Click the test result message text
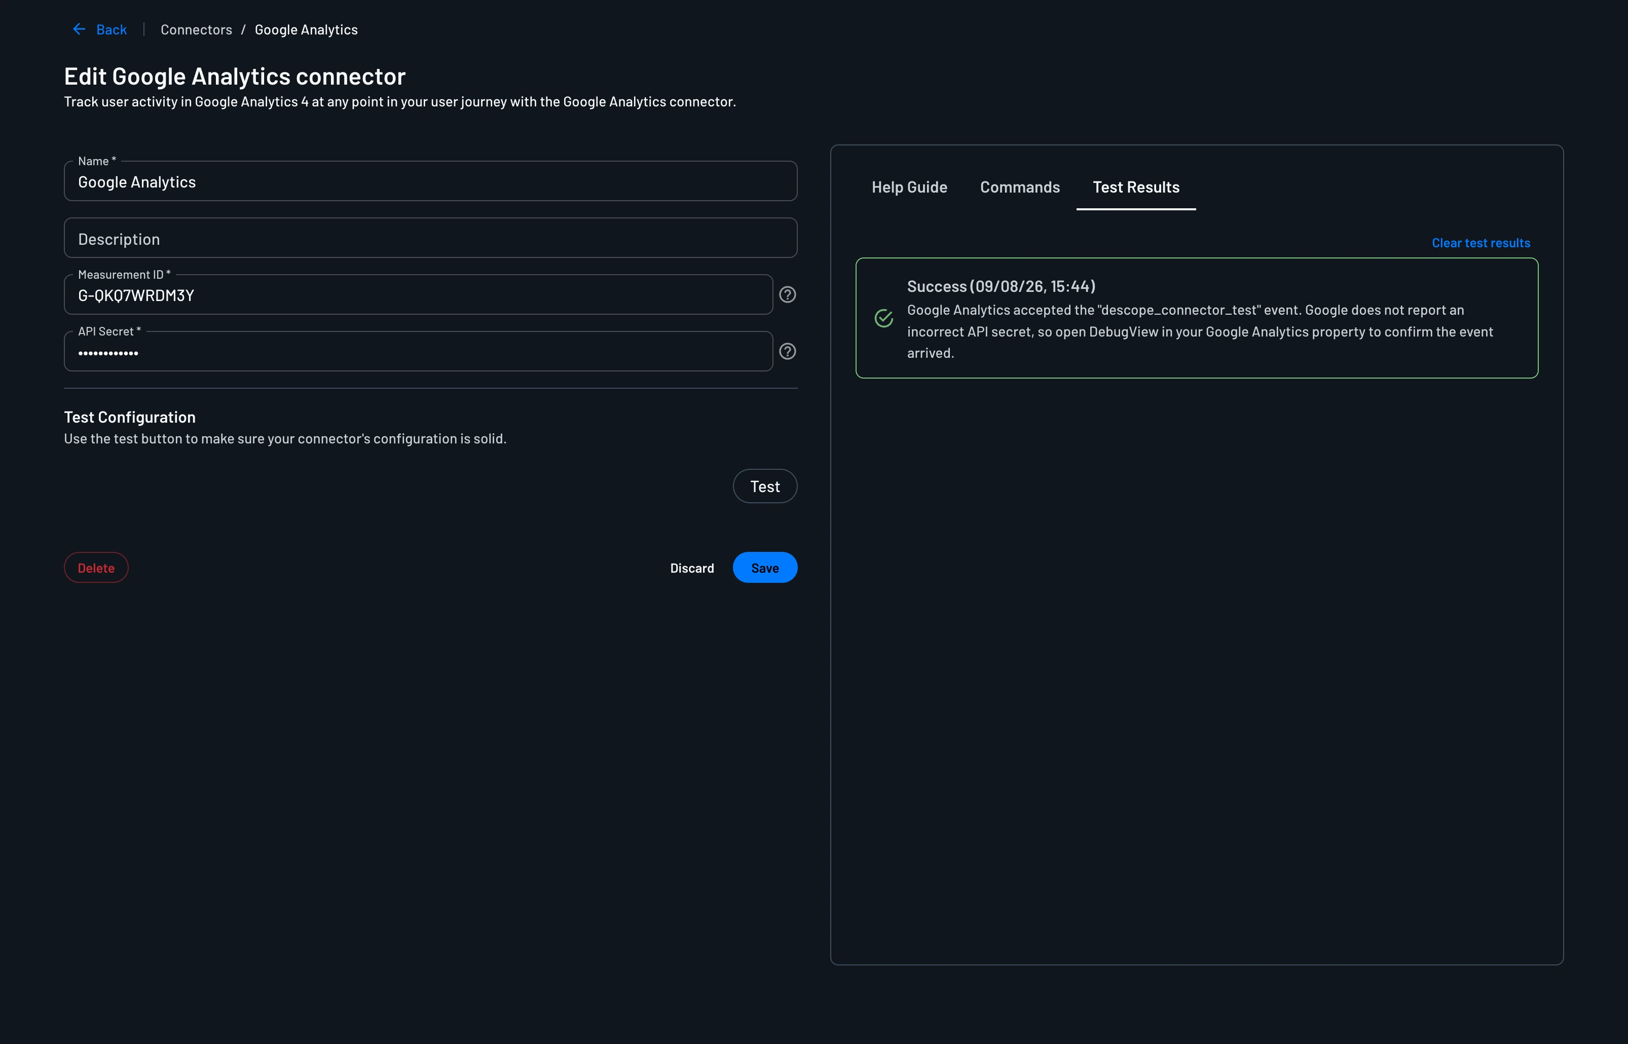The height and width of the screenshot is (1044, 1628). pos(1200,331)
